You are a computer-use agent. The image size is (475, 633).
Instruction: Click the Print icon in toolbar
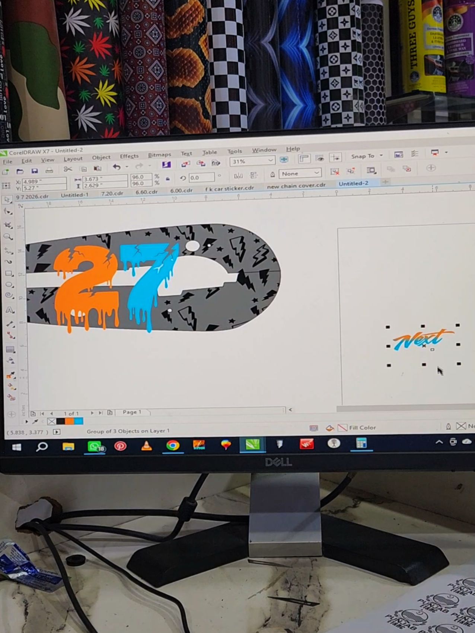(49, 170)
